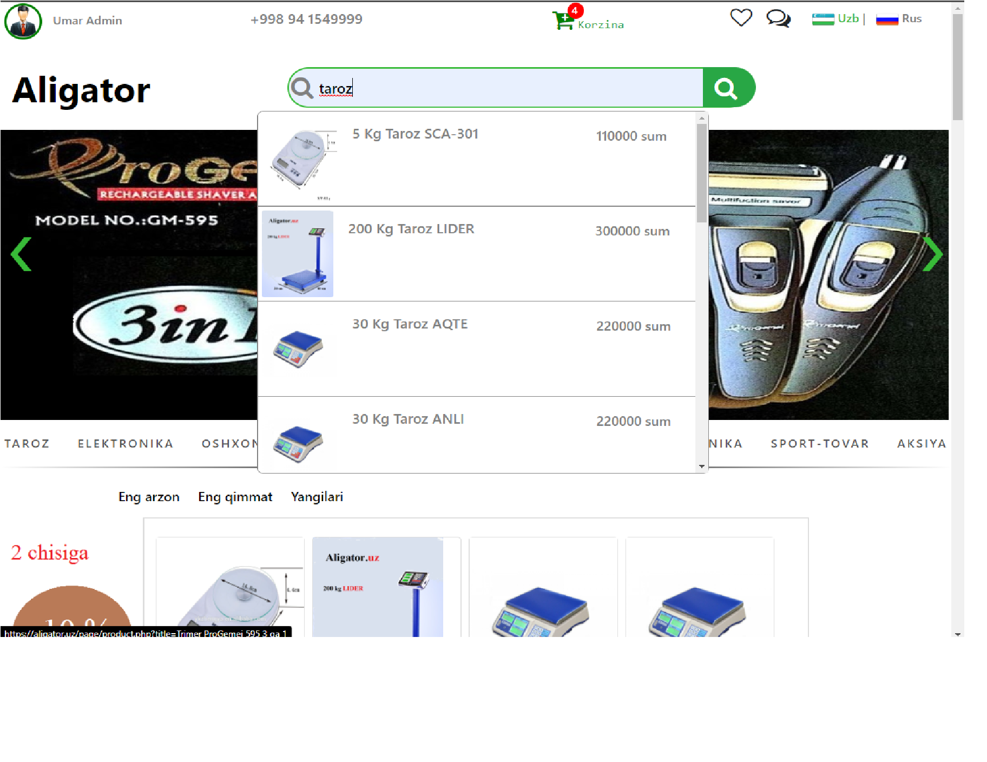Open the wishlist heart icon

click(x=741, y=18)
